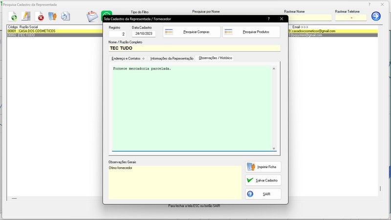Click Imprimir Ficha button
The image size is (391, 220).
263,167
